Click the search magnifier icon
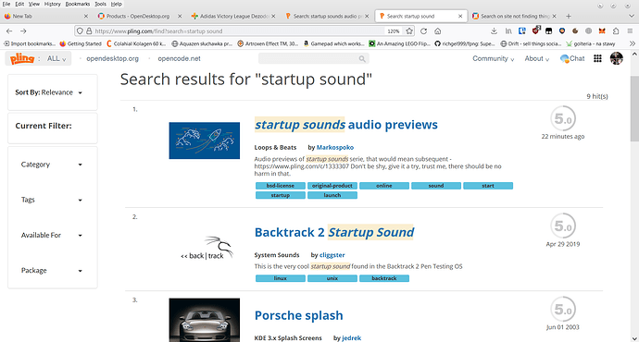Screen dimensions: 639x342 pyautogui.click(x=362, y=59)
